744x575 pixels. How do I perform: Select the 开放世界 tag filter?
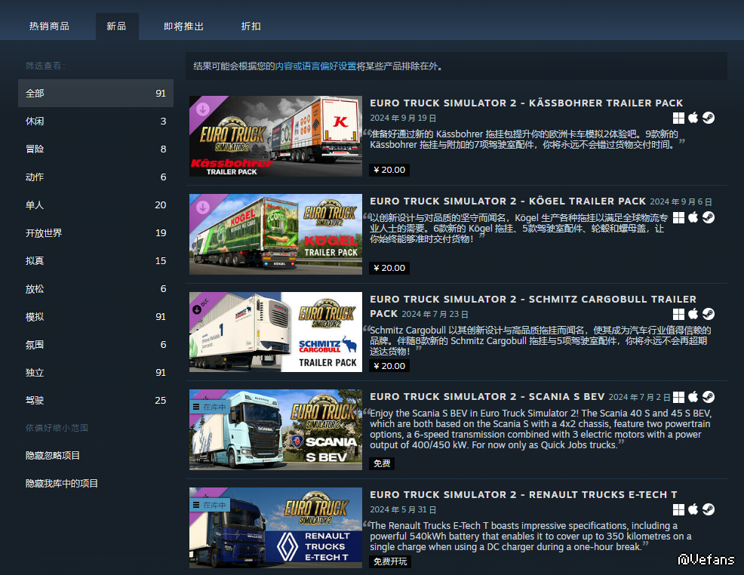(44, 233)
